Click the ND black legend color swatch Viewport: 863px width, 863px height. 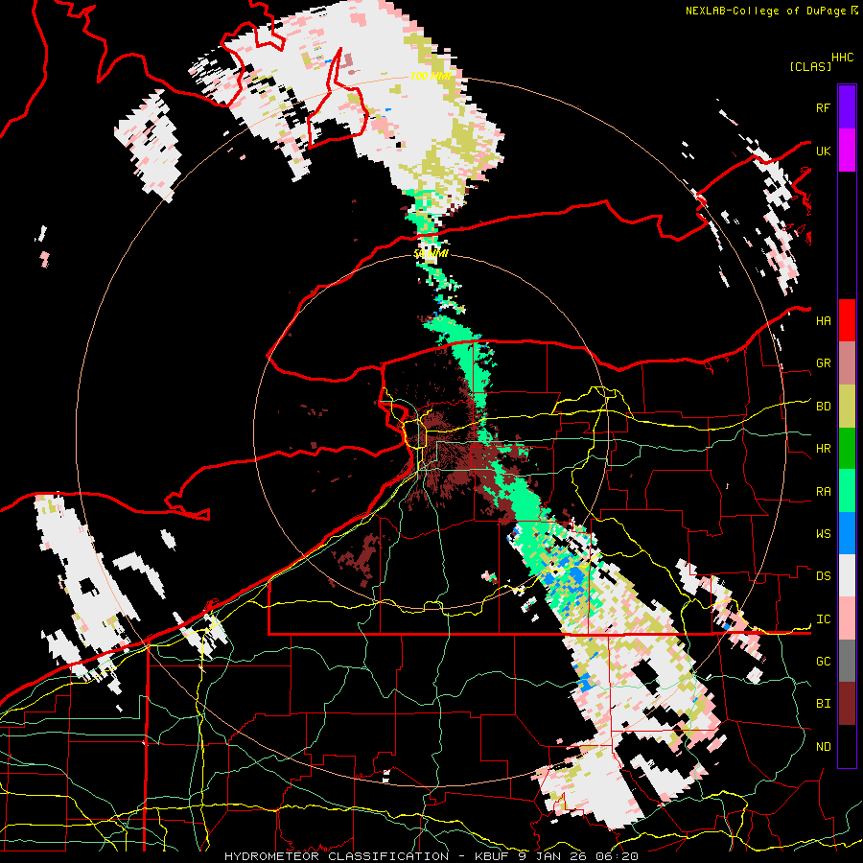point(847,746)
